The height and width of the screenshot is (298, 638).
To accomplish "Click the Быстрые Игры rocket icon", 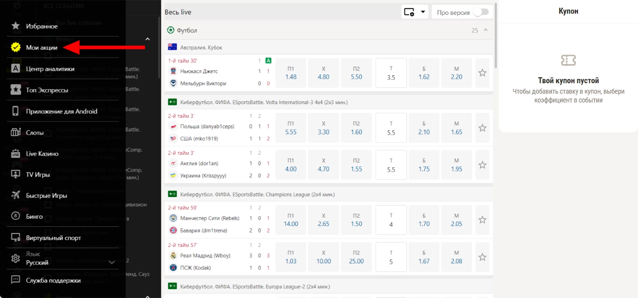I will pos(16,195).
